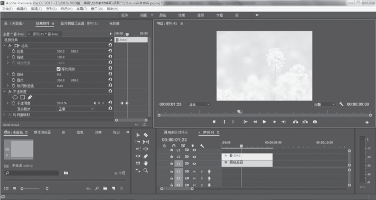Screen dimensions: 376x200
Task: Open the 文件(F) menu
Action: click(7, 9)
